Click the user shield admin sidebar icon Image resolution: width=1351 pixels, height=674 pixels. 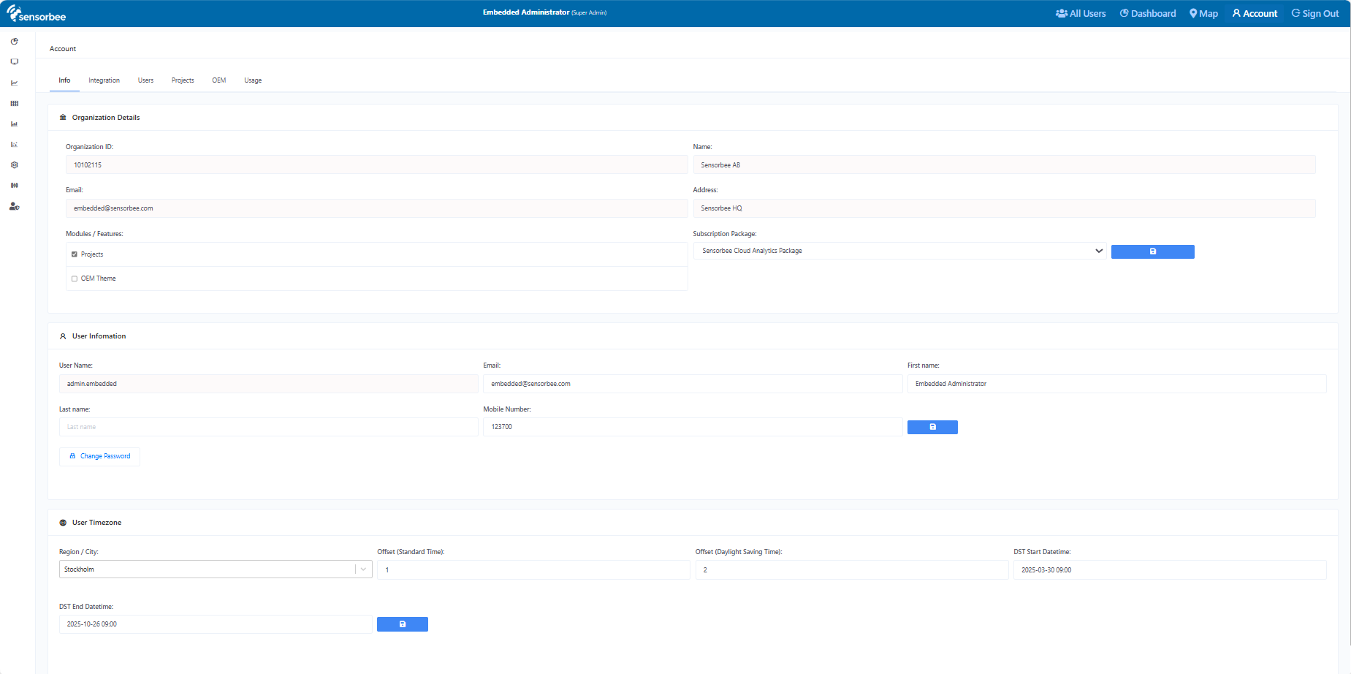(x=15, y=206)
